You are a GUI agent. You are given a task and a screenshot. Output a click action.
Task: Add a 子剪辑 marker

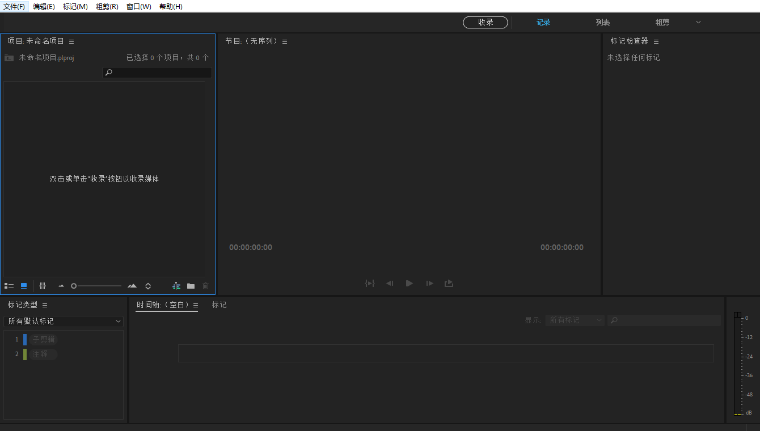click(44, 339)
